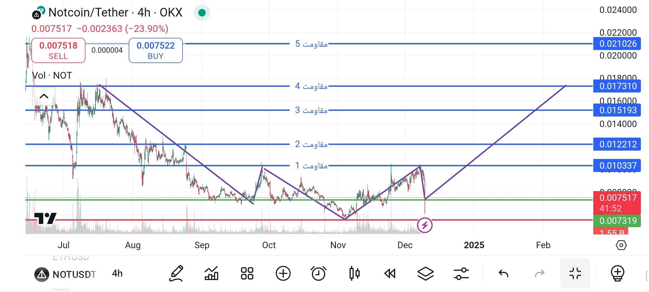Viewport: 649px width, 292px height.
Task: Undo the last chart action
Action: tap(503, 274)
